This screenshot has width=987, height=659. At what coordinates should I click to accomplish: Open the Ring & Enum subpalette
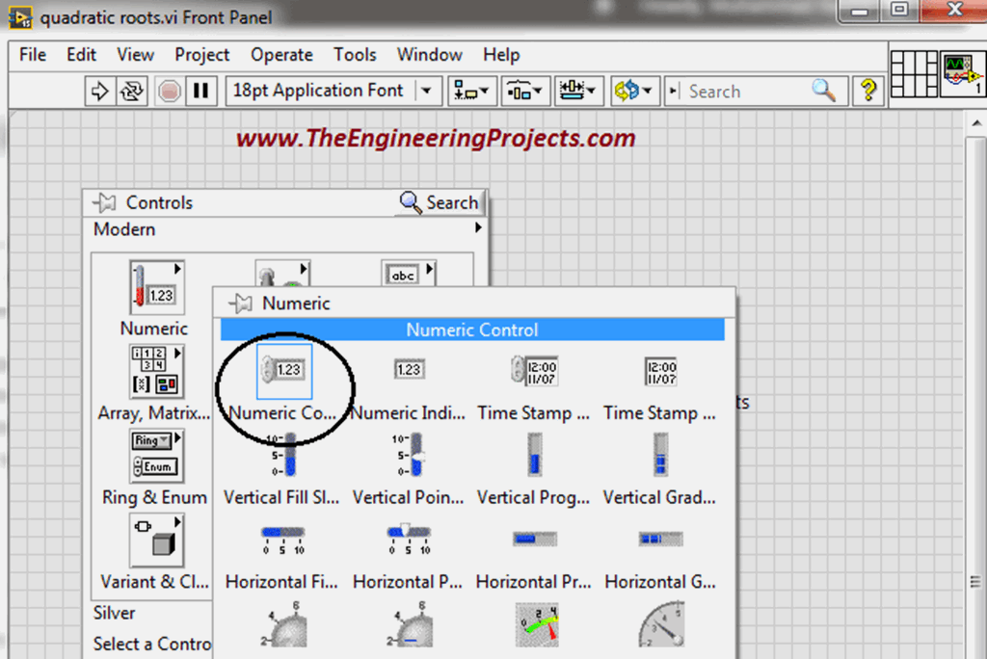point(155,455)
